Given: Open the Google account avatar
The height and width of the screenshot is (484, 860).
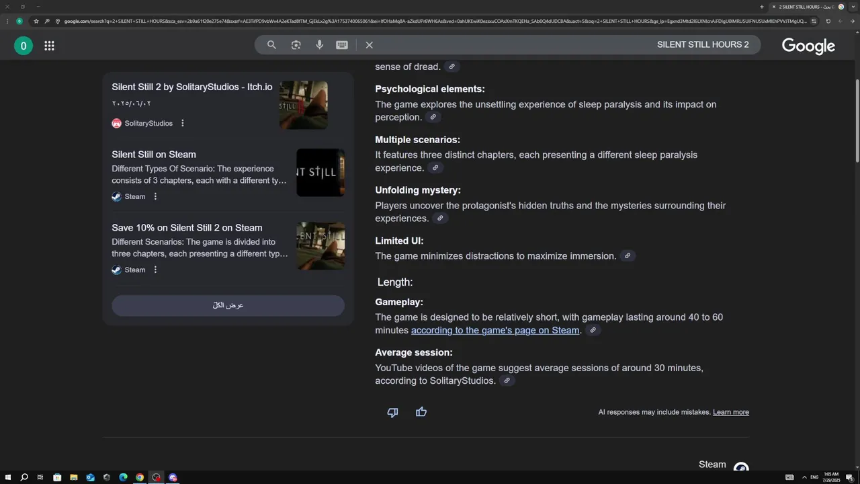Looking at the screenshot, I should point(24,46).
